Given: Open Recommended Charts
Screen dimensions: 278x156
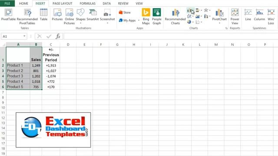Looking at the screenshot, I should tap(175, 17).
